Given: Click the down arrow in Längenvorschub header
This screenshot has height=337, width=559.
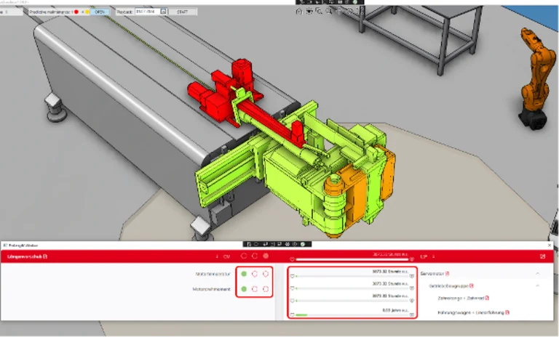Looking at the screenshot, I should pyautogui.click(x=216, y=256).
